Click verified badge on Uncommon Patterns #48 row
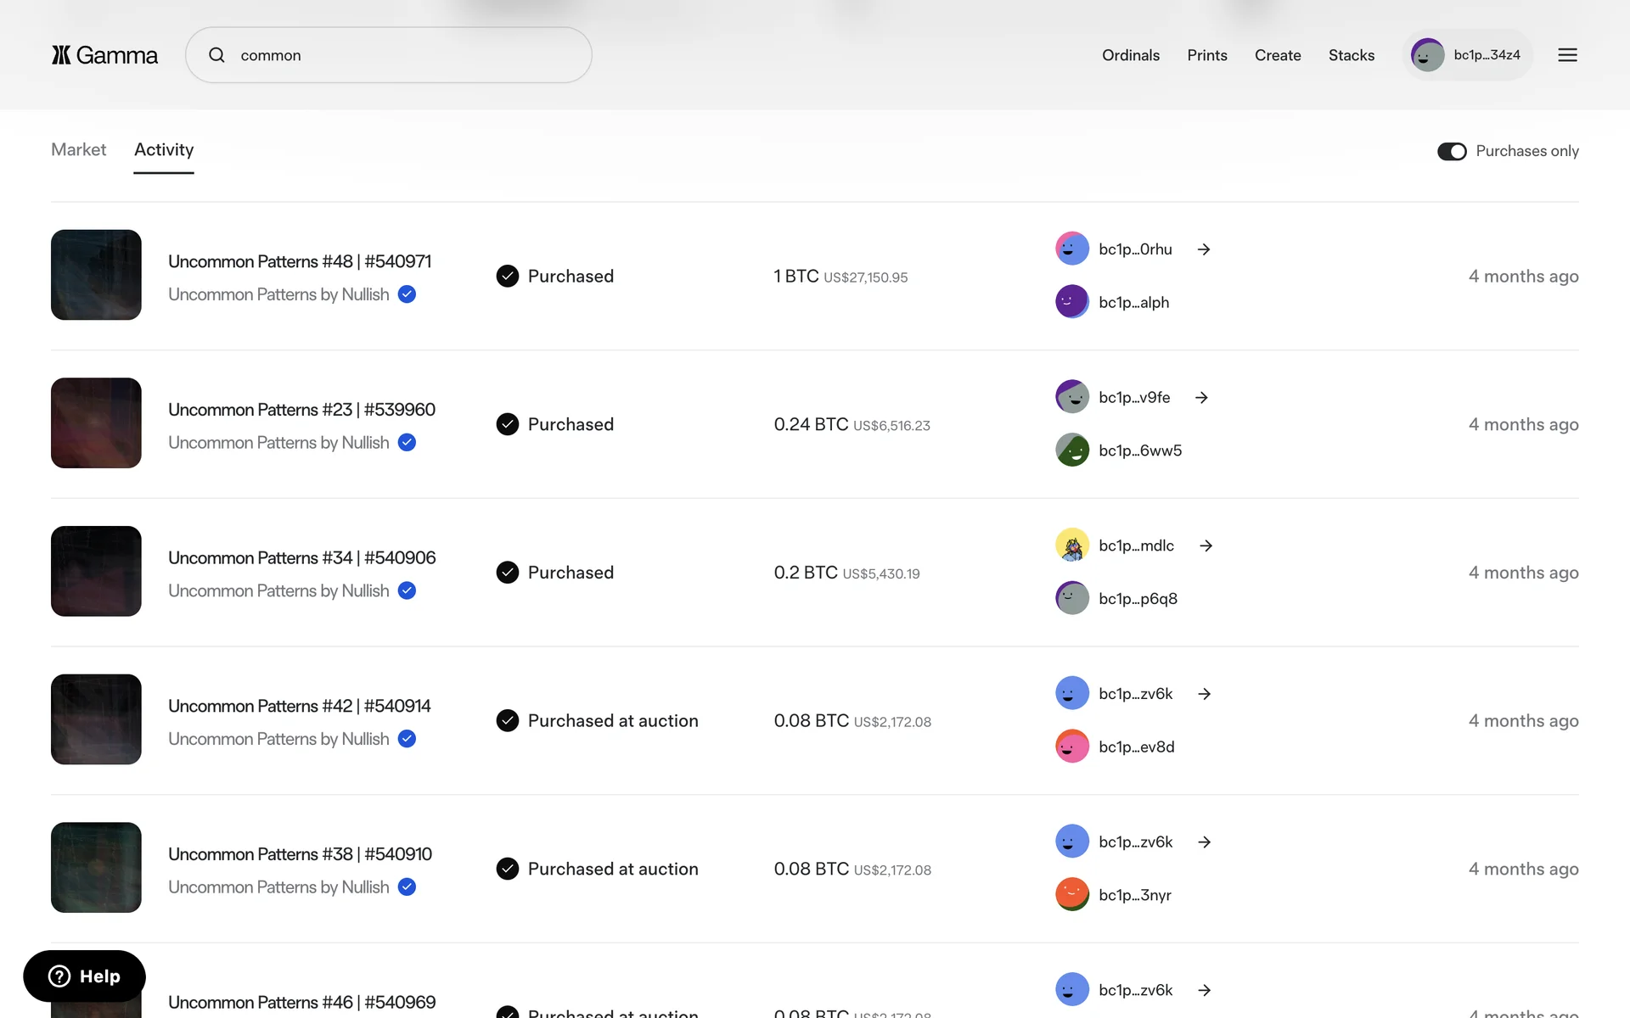Viewport: 1630px width, 1018px height. coord(407,294)
